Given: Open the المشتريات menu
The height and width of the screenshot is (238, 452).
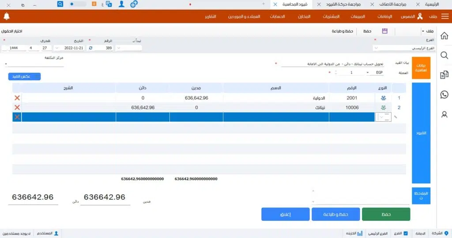Looking at the screenshot, I should (x=331, y=16).
